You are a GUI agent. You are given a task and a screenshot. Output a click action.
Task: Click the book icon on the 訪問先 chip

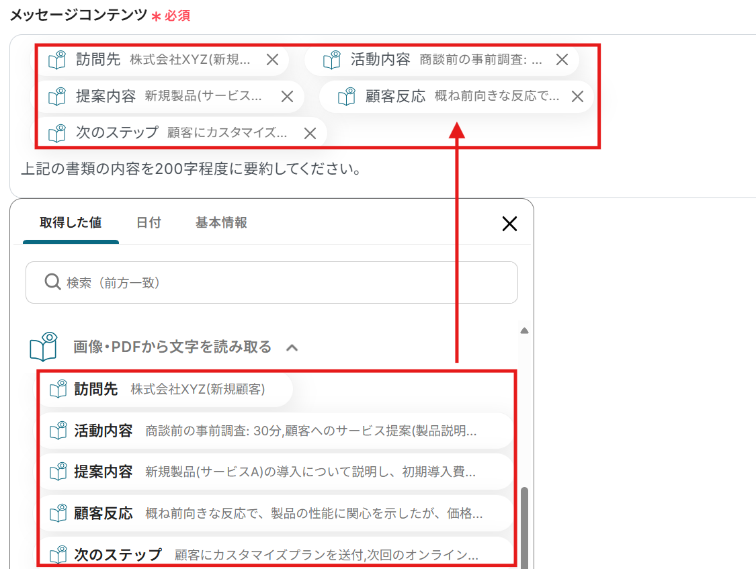pyautogui.click(x=57, y=60)
